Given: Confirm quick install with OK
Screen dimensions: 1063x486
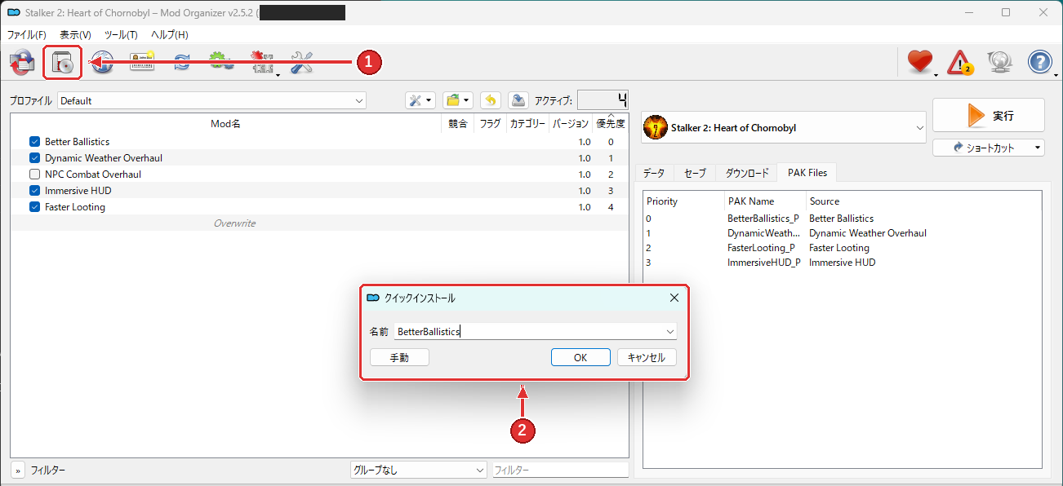Looking at the screenshot, I should point(580,357).
